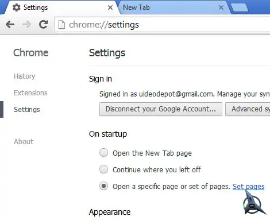Open a new tab with the new-tab button
This screenshot has height=220, width=270.
(240, 8)
